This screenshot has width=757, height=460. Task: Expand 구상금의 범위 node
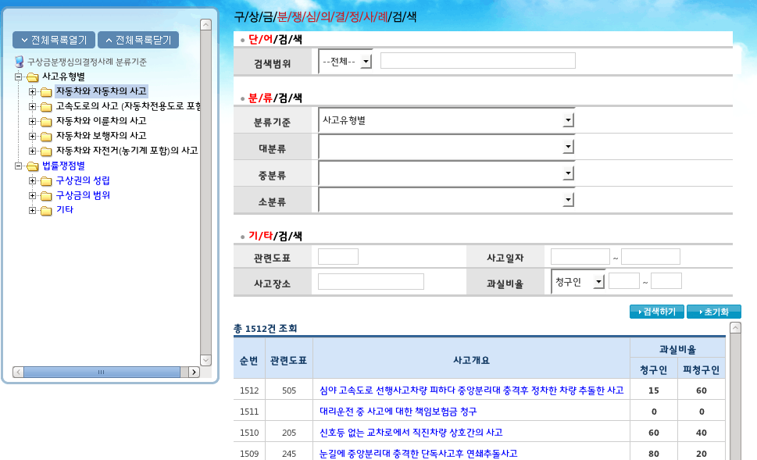tap(32, 195)
